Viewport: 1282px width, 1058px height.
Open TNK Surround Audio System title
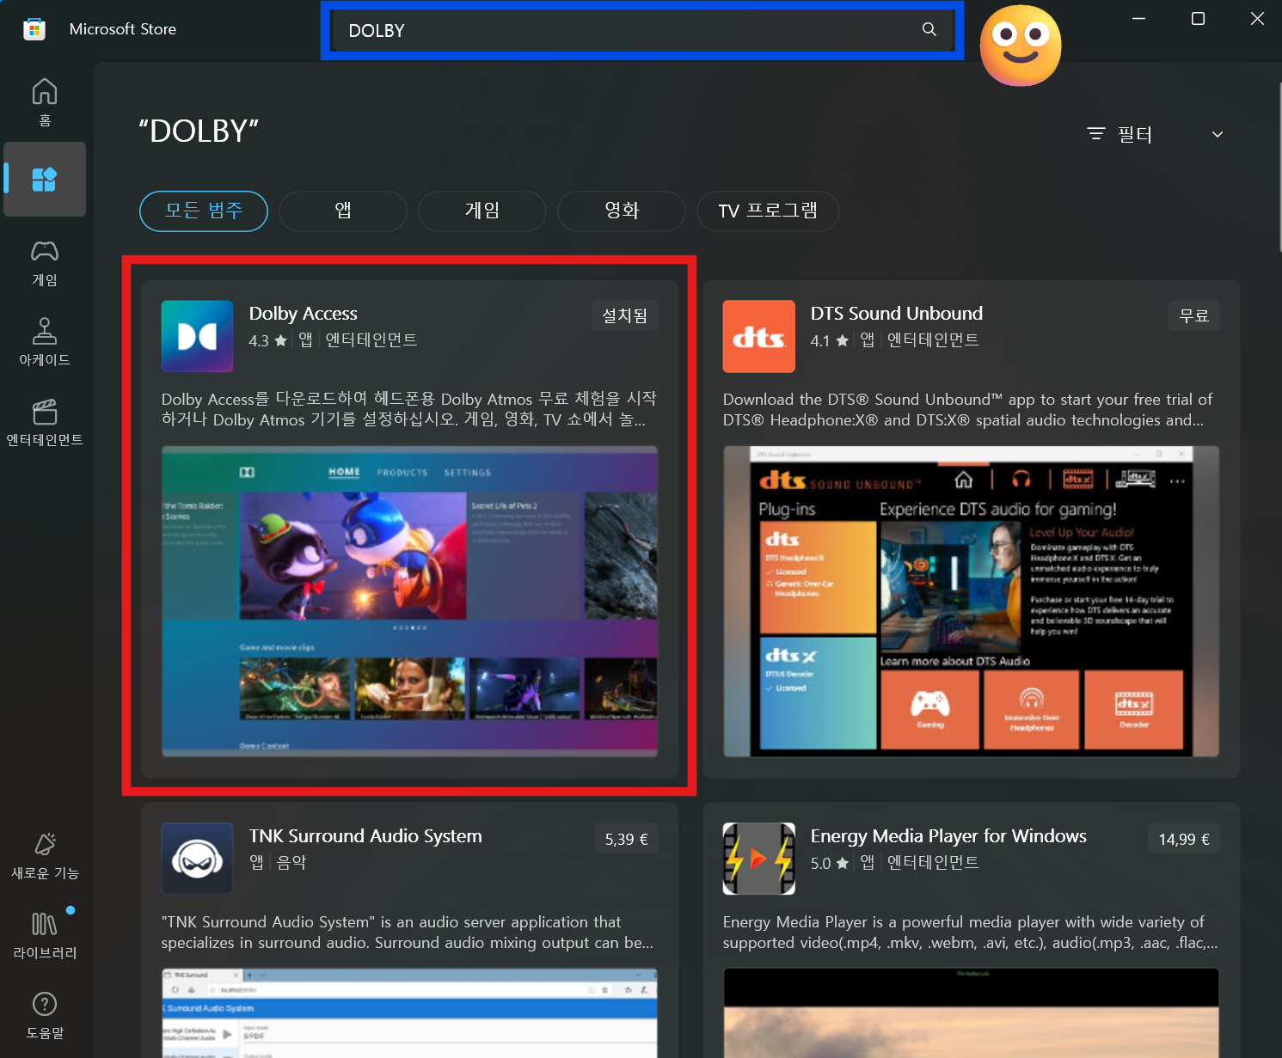click(365, 836)
